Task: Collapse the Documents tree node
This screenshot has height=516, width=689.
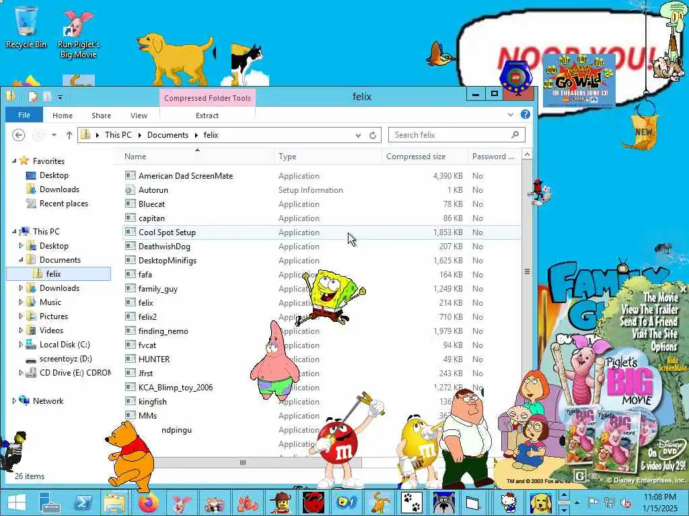Action: click(x=21, y=260)
